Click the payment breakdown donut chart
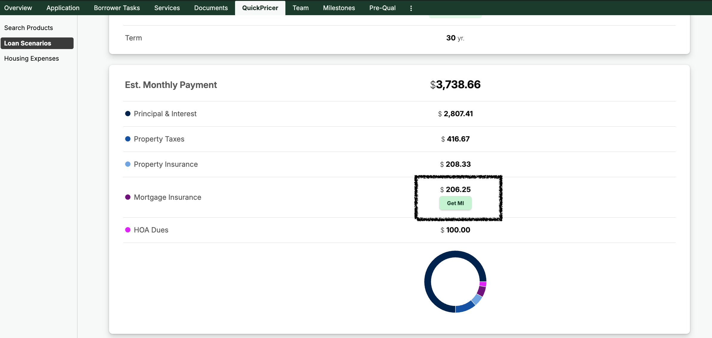The height and width of the screenshot is (338, 712). [455, 282]
